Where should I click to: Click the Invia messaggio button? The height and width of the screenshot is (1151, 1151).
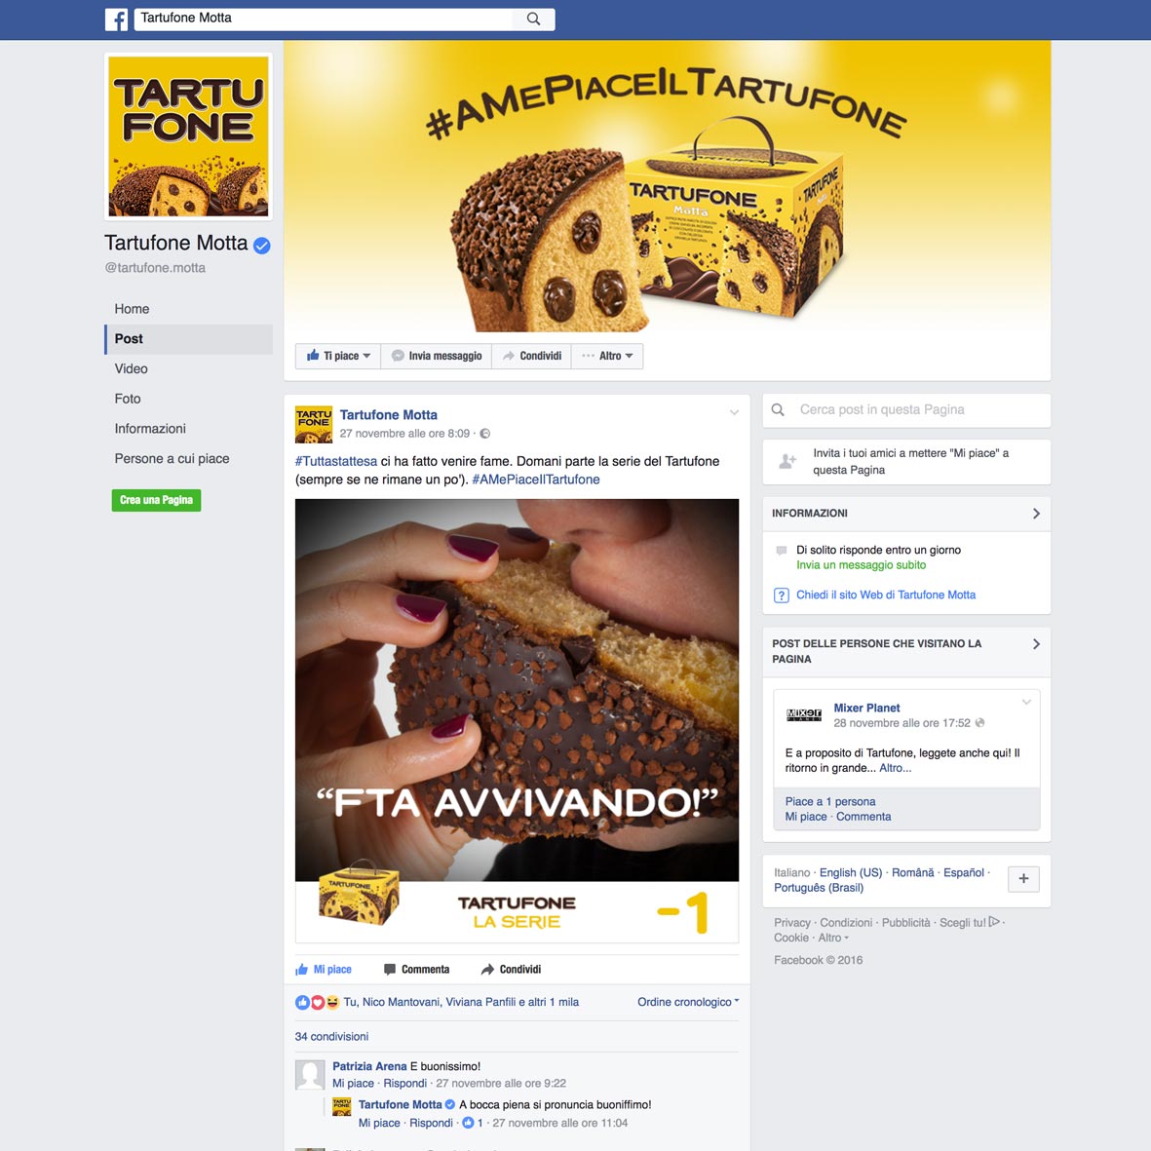point(437,356)
